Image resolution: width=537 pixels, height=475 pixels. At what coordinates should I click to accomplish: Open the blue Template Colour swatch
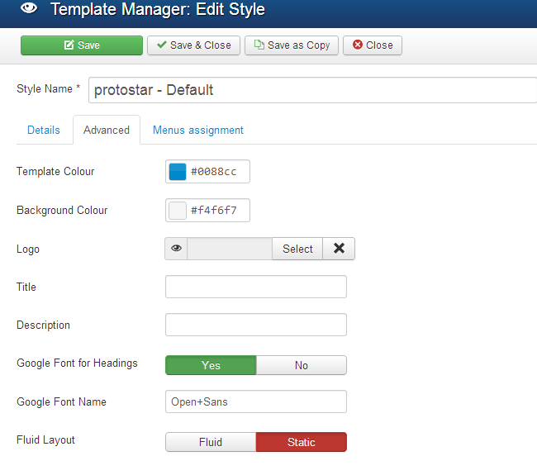coord(178,172)
